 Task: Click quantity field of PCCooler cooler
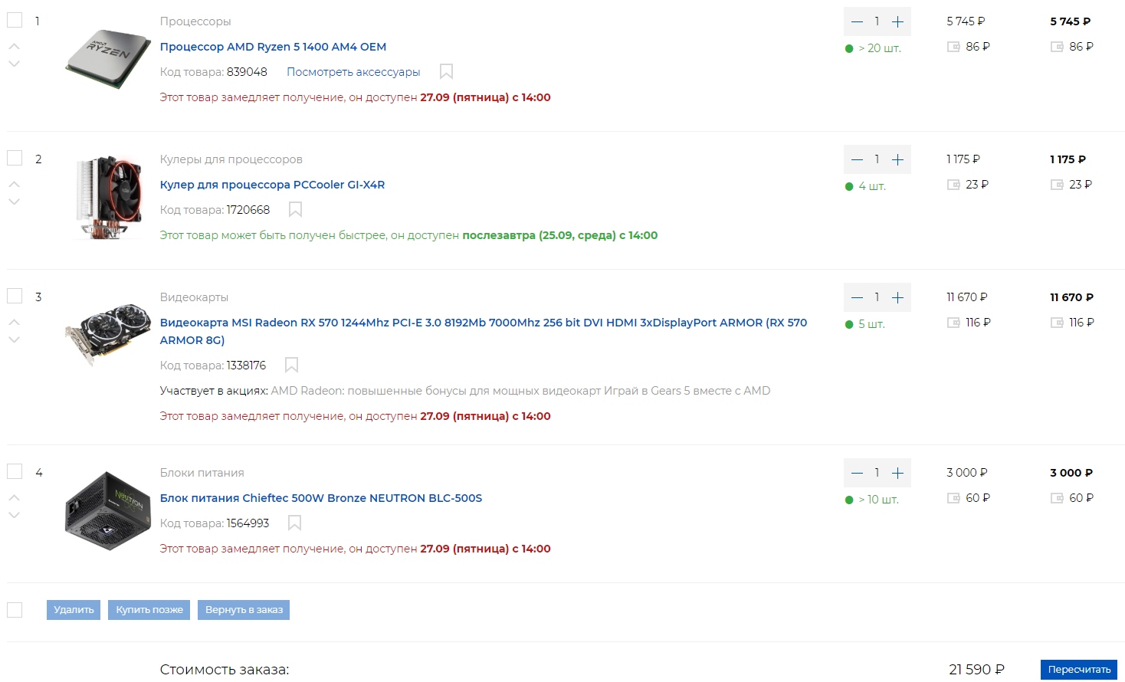point(877,159)
